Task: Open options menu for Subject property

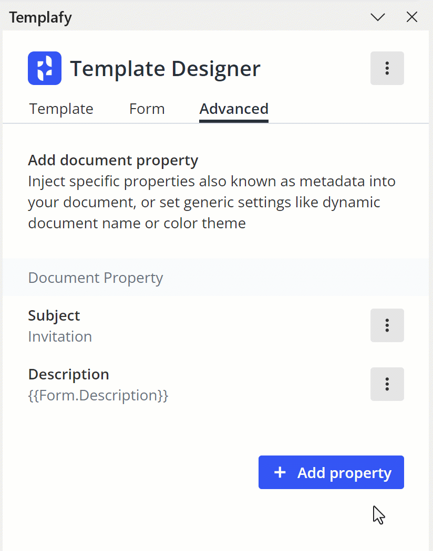Action: (387, 325)
